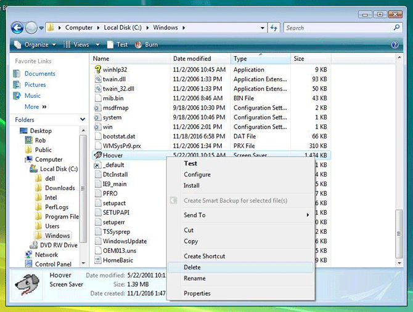Viewport: 413px width, 312px height.
Task: Sort by Date modified column header
Action: (x=200, y=58)
